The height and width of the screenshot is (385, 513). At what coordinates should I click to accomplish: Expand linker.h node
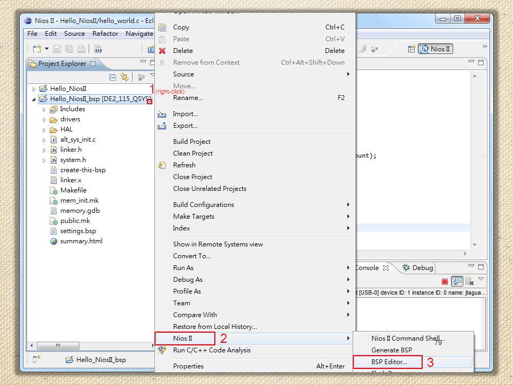coord(44,150)
